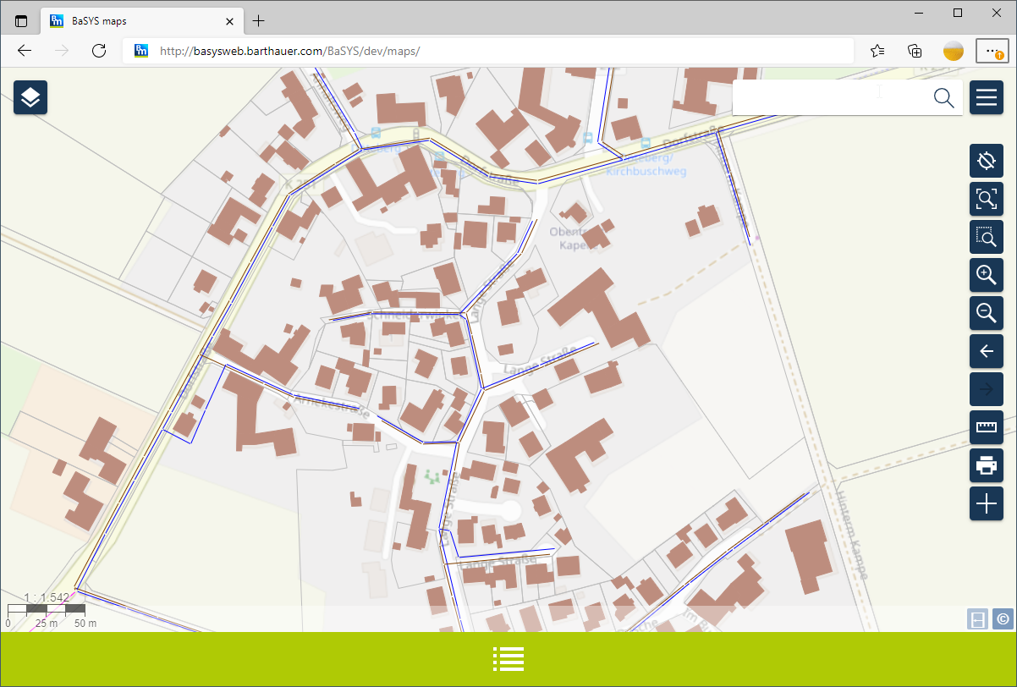Open browser settings and more menu
1017x687 pixels.
[x=991, y=51]
